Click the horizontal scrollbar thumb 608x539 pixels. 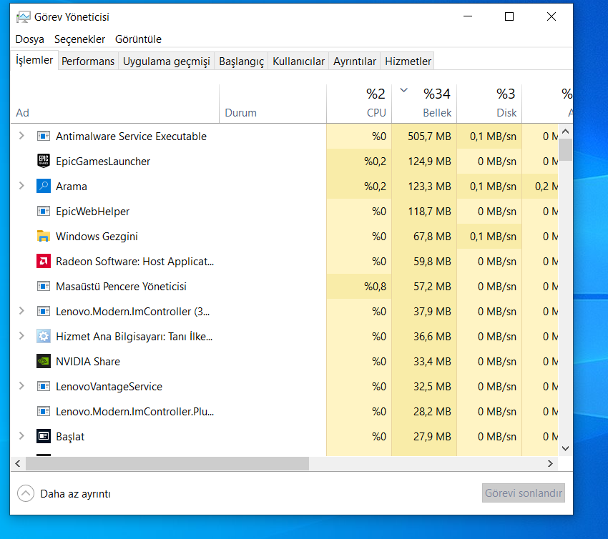click(167, 463)
